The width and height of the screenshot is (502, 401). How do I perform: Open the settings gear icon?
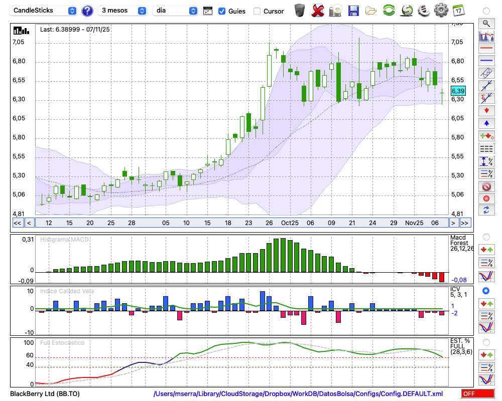click(441, 10)
